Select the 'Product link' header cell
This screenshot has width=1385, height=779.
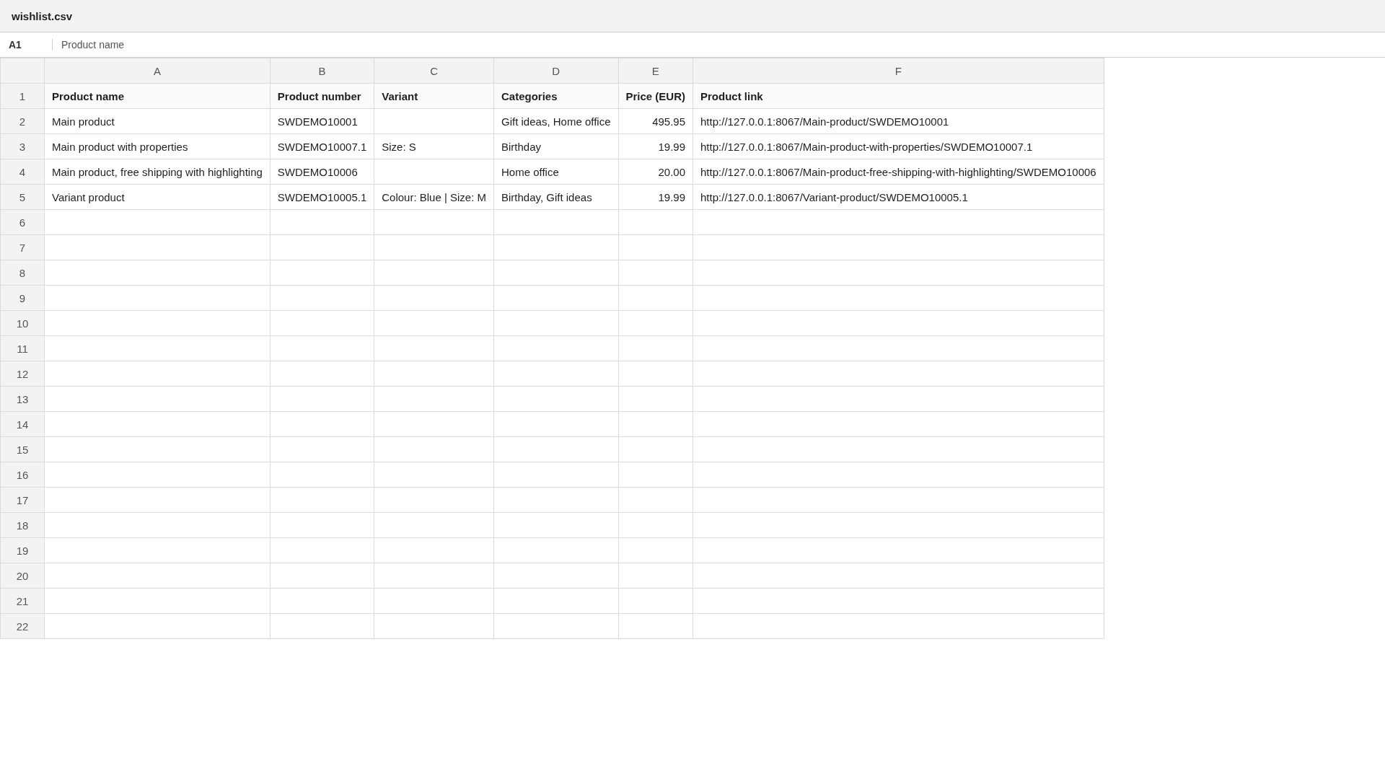pyautogui.click(x=898, y=96)
